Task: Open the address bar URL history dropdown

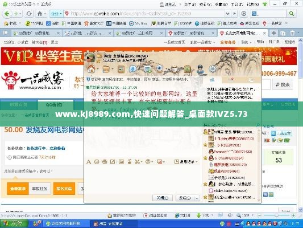Action: 227,14
